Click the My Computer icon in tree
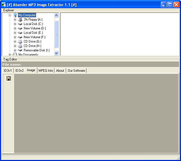This screenshot has width=181, height=161. (x=15, y=15)
